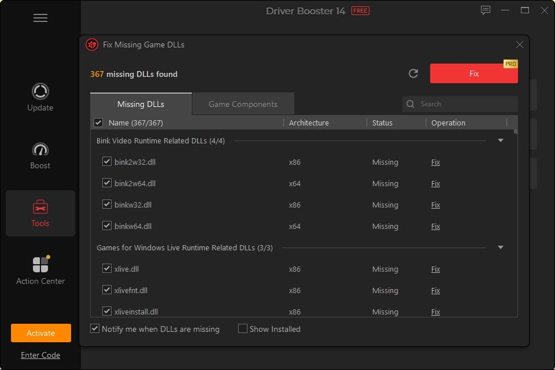Click into the Search DLLs field

click(x=460, y=104)
